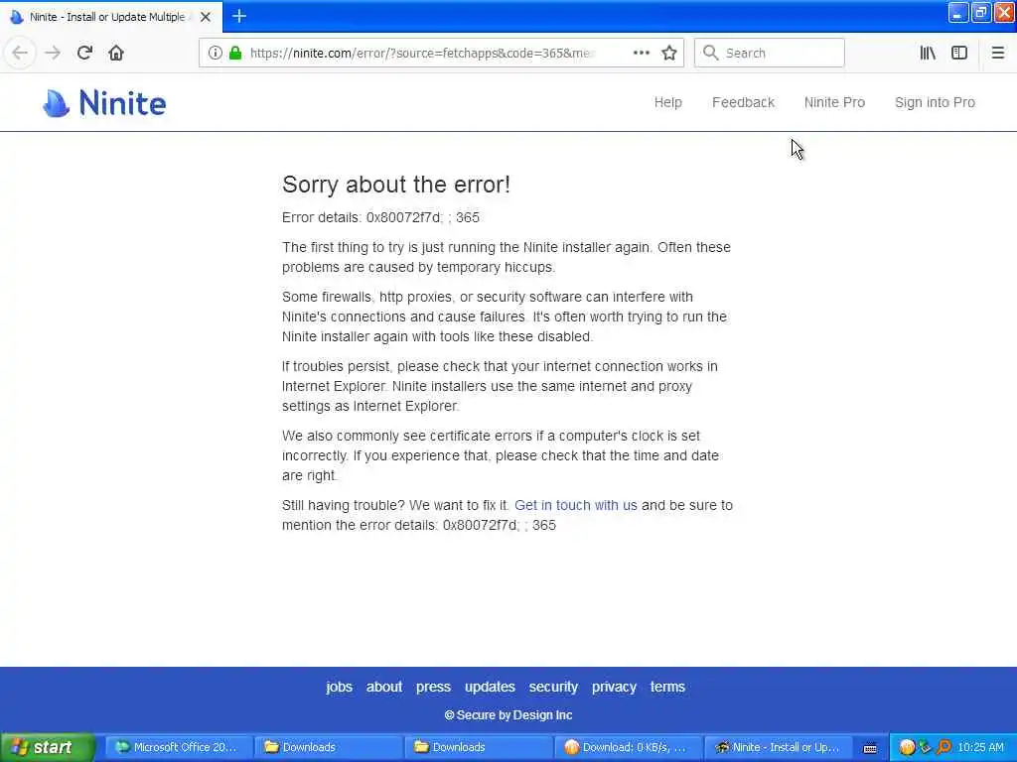Open page actions three-dot menu
The height and width of the screenshot is (762, 1017).
point(641,54)
